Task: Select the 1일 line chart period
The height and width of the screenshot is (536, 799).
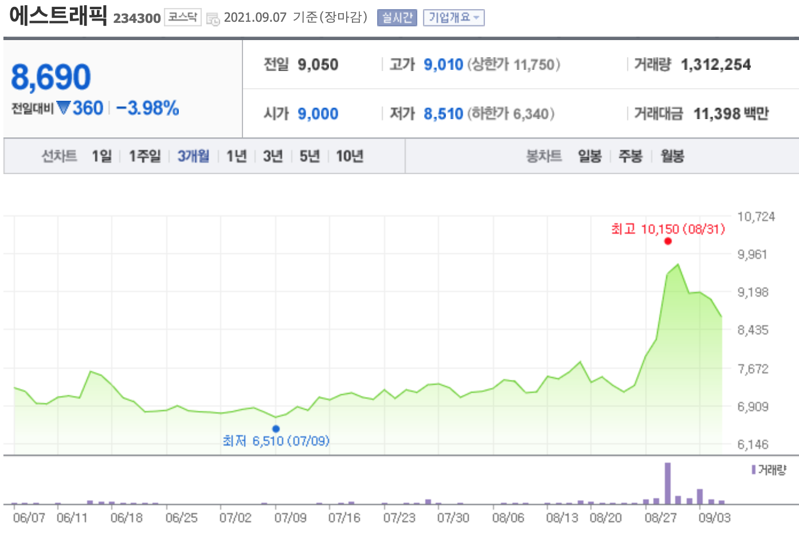Action: coord(101,156)
